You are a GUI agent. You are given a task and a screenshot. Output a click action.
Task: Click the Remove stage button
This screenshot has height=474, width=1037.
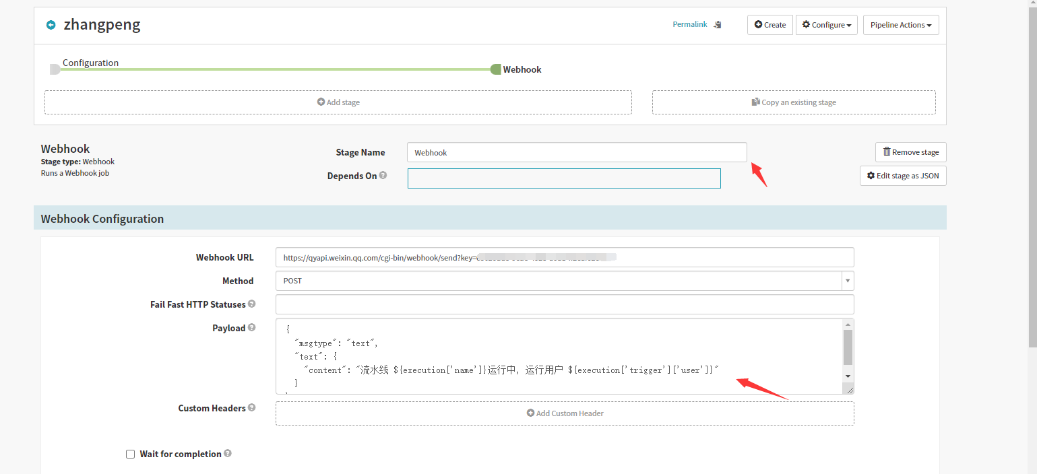pyautogui.click(x=911, y=152)
